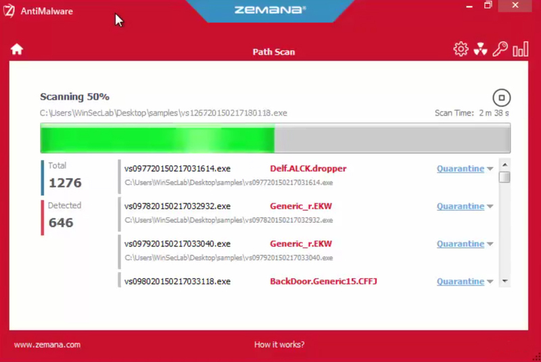Click the currently scanned file path
This screenshot has width=541, height=362.
coord(163,113)
